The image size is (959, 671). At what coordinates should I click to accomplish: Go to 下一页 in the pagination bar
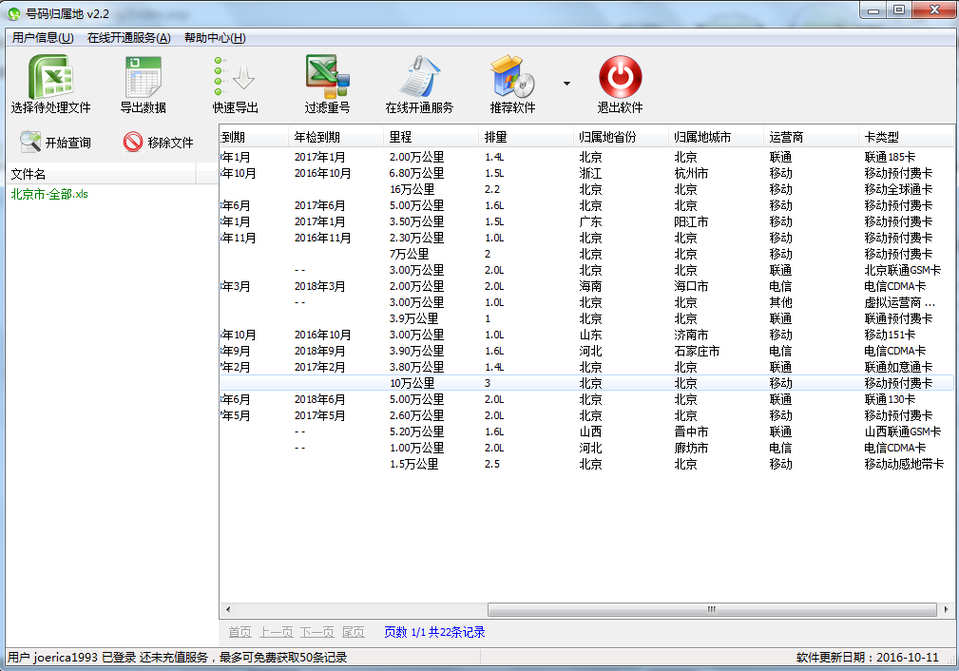316,632
